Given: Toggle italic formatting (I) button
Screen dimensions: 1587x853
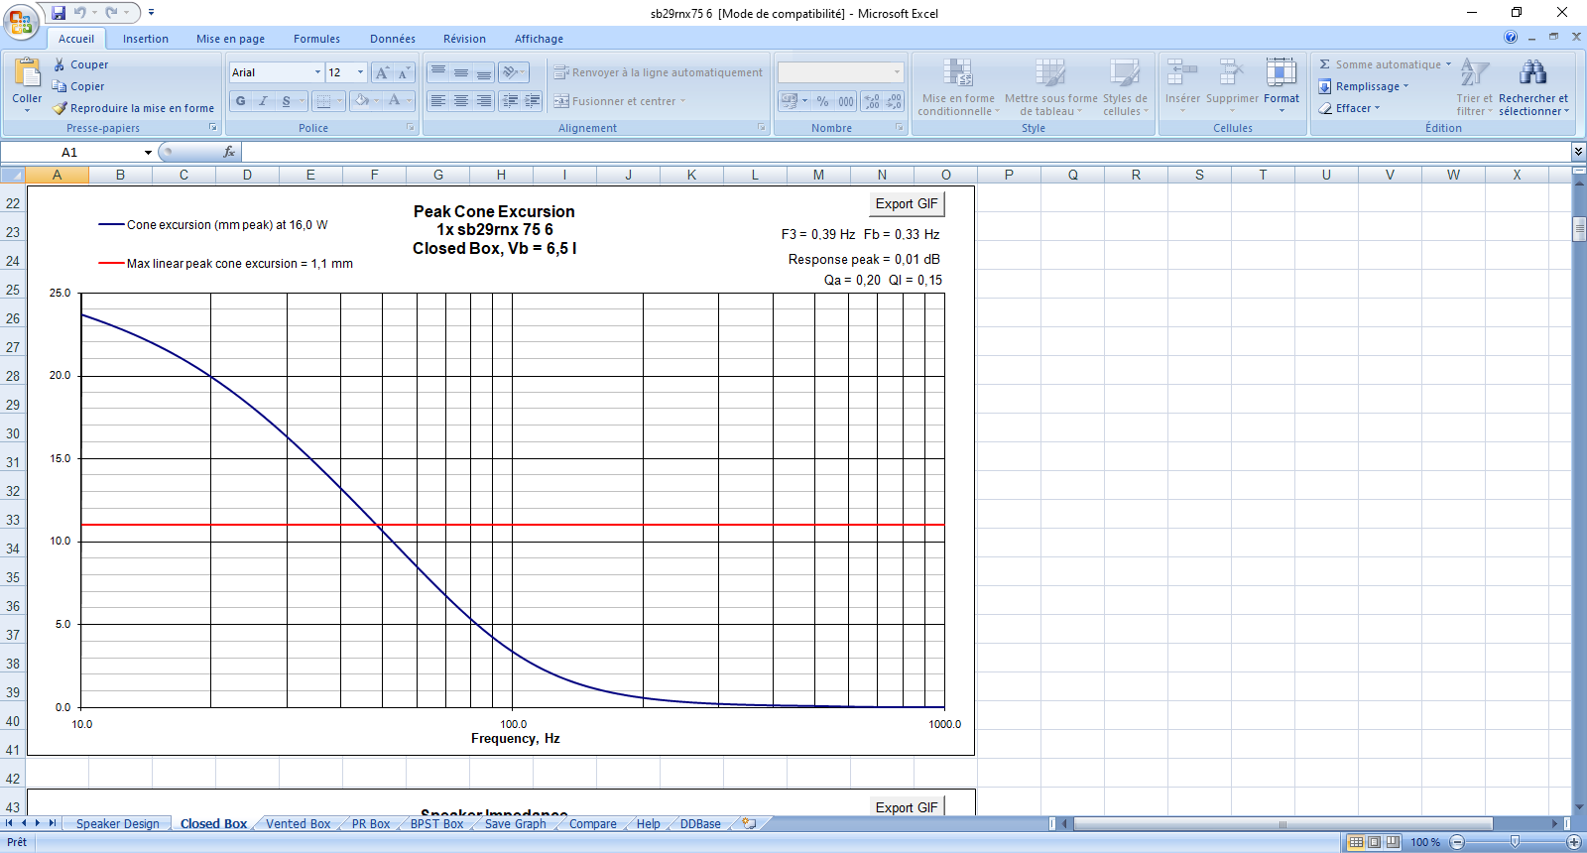Looking at the screenshot, I should point(263,100).
